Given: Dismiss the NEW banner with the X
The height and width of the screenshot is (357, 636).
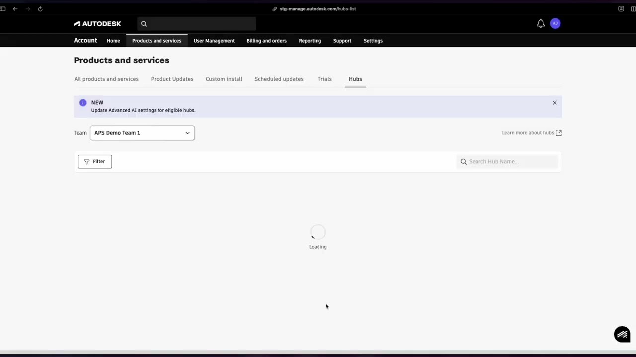Looking at the screenshot, I should [x=555, y=103].
